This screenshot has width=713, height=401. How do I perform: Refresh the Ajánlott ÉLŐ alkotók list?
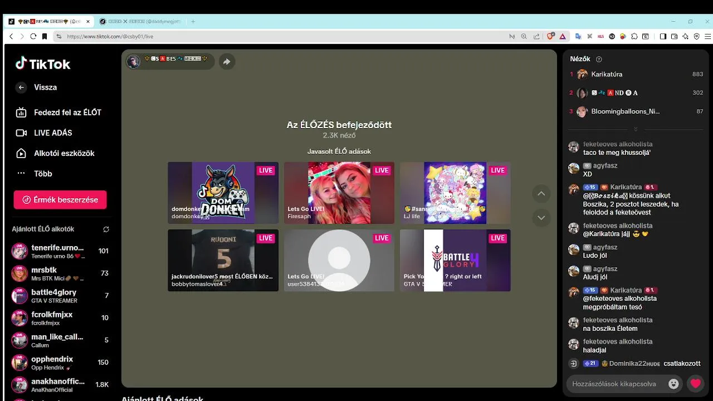(x=106, y=229)
